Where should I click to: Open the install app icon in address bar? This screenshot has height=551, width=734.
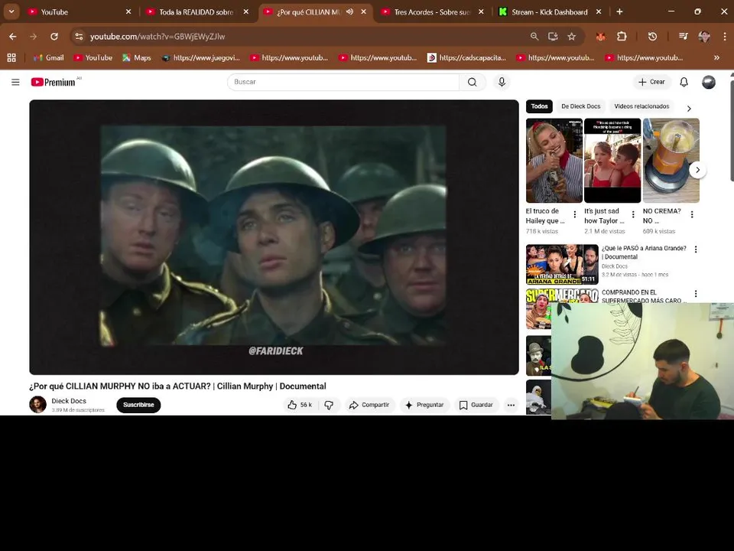tap(553, 37)
